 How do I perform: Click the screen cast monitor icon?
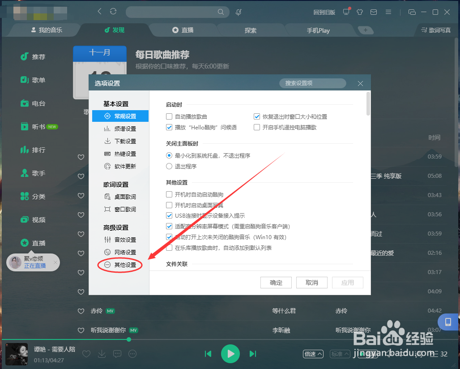[346, 12]
